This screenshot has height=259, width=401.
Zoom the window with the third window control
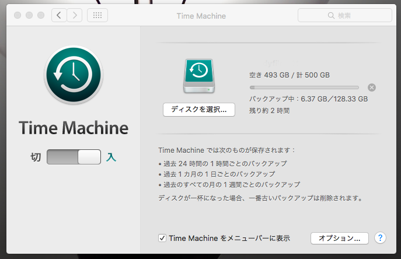coord(41,15)
